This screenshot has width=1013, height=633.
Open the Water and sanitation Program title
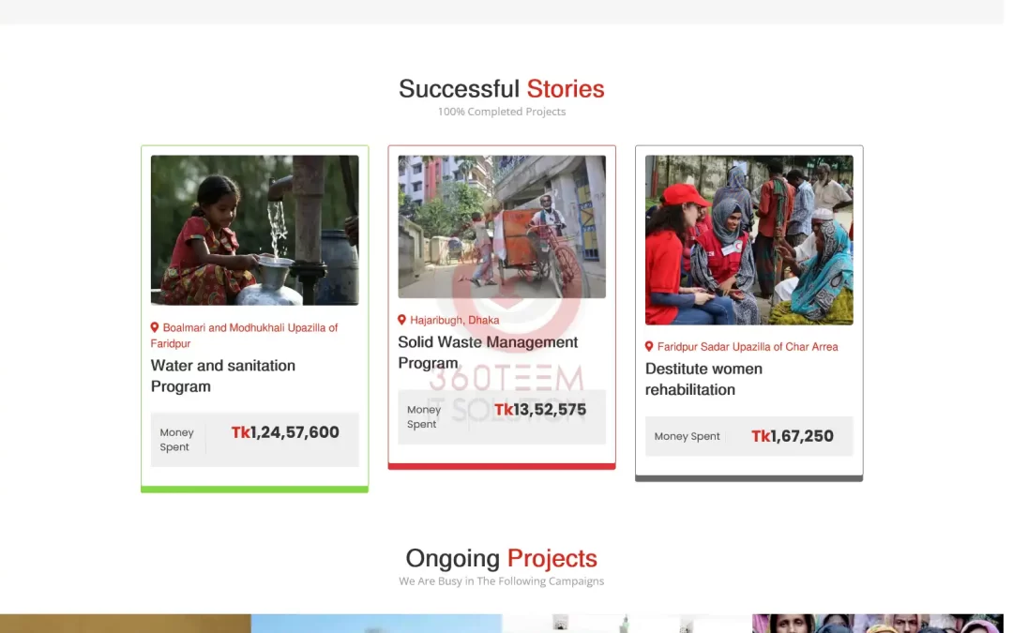(223, 376)
